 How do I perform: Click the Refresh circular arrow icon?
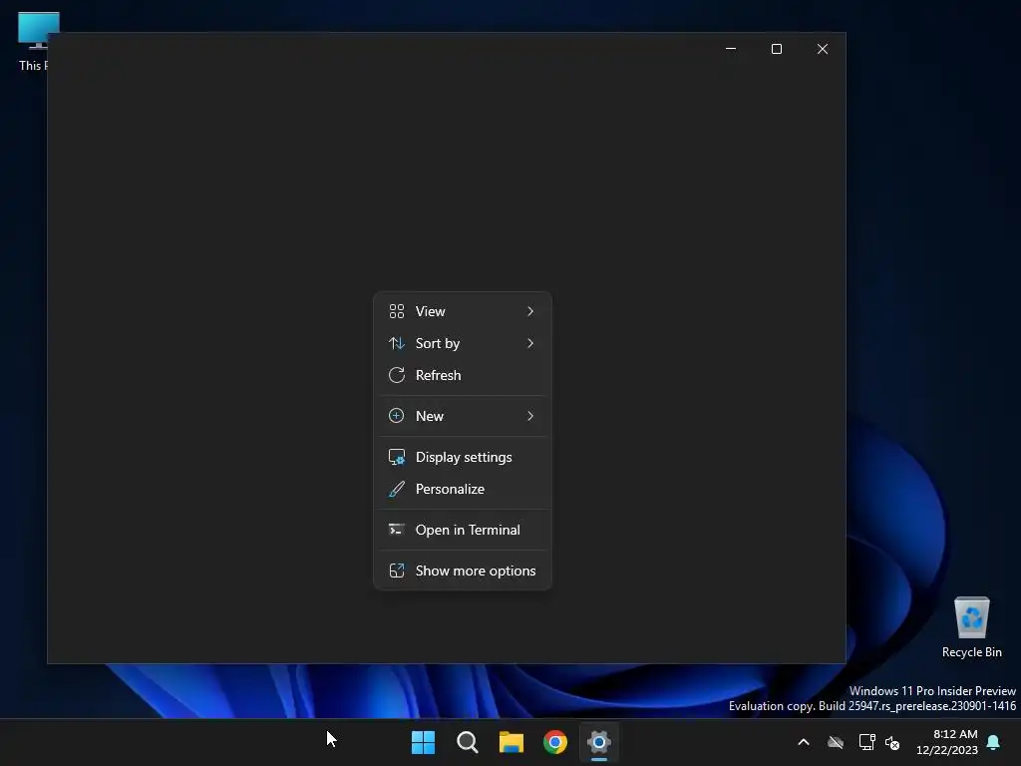397,375
